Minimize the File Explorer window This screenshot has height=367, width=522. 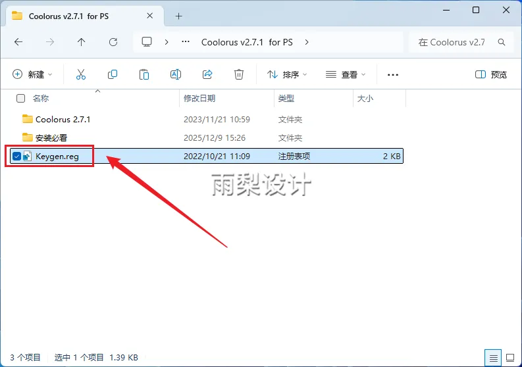pyautogui.click(x=446, y=10)
